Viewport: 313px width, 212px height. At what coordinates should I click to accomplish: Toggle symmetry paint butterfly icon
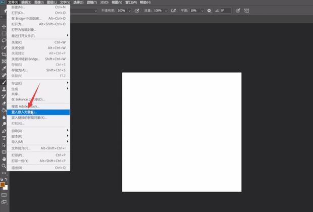(246, 11)
